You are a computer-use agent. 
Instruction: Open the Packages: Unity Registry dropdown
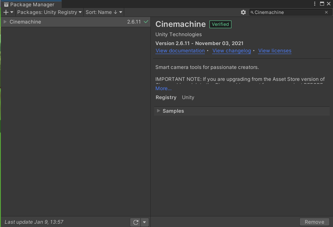(49, 12)
